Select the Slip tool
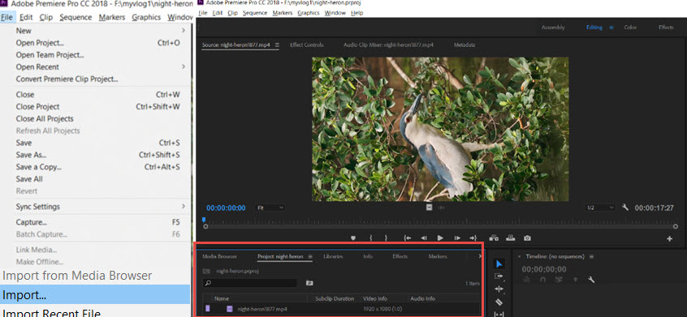The image size is (687, 317). click(x=499, y=314)
